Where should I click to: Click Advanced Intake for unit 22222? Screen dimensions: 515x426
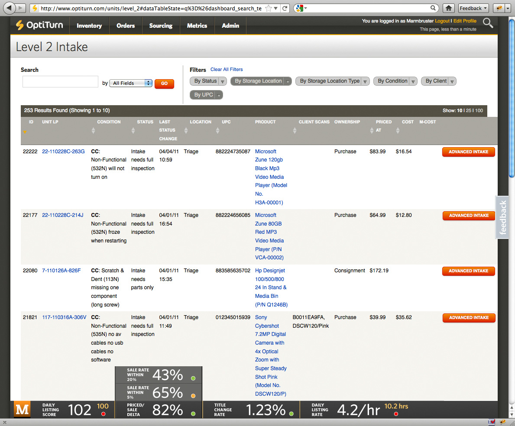pyautogui.click(x=468, y=152)
